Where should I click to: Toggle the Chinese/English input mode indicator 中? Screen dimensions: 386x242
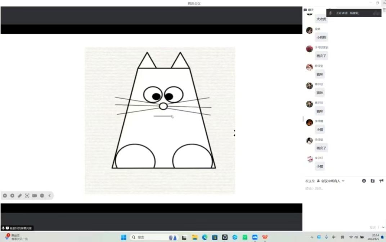pyautogui.click(x=334, y=237)
